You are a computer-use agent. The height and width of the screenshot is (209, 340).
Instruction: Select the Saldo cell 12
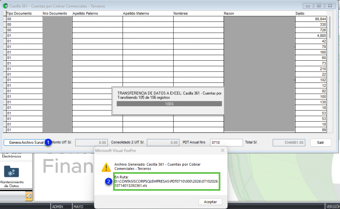[x=311, y=85]
